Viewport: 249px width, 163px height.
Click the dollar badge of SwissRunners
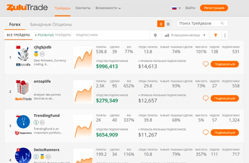(x=36, y=157)
